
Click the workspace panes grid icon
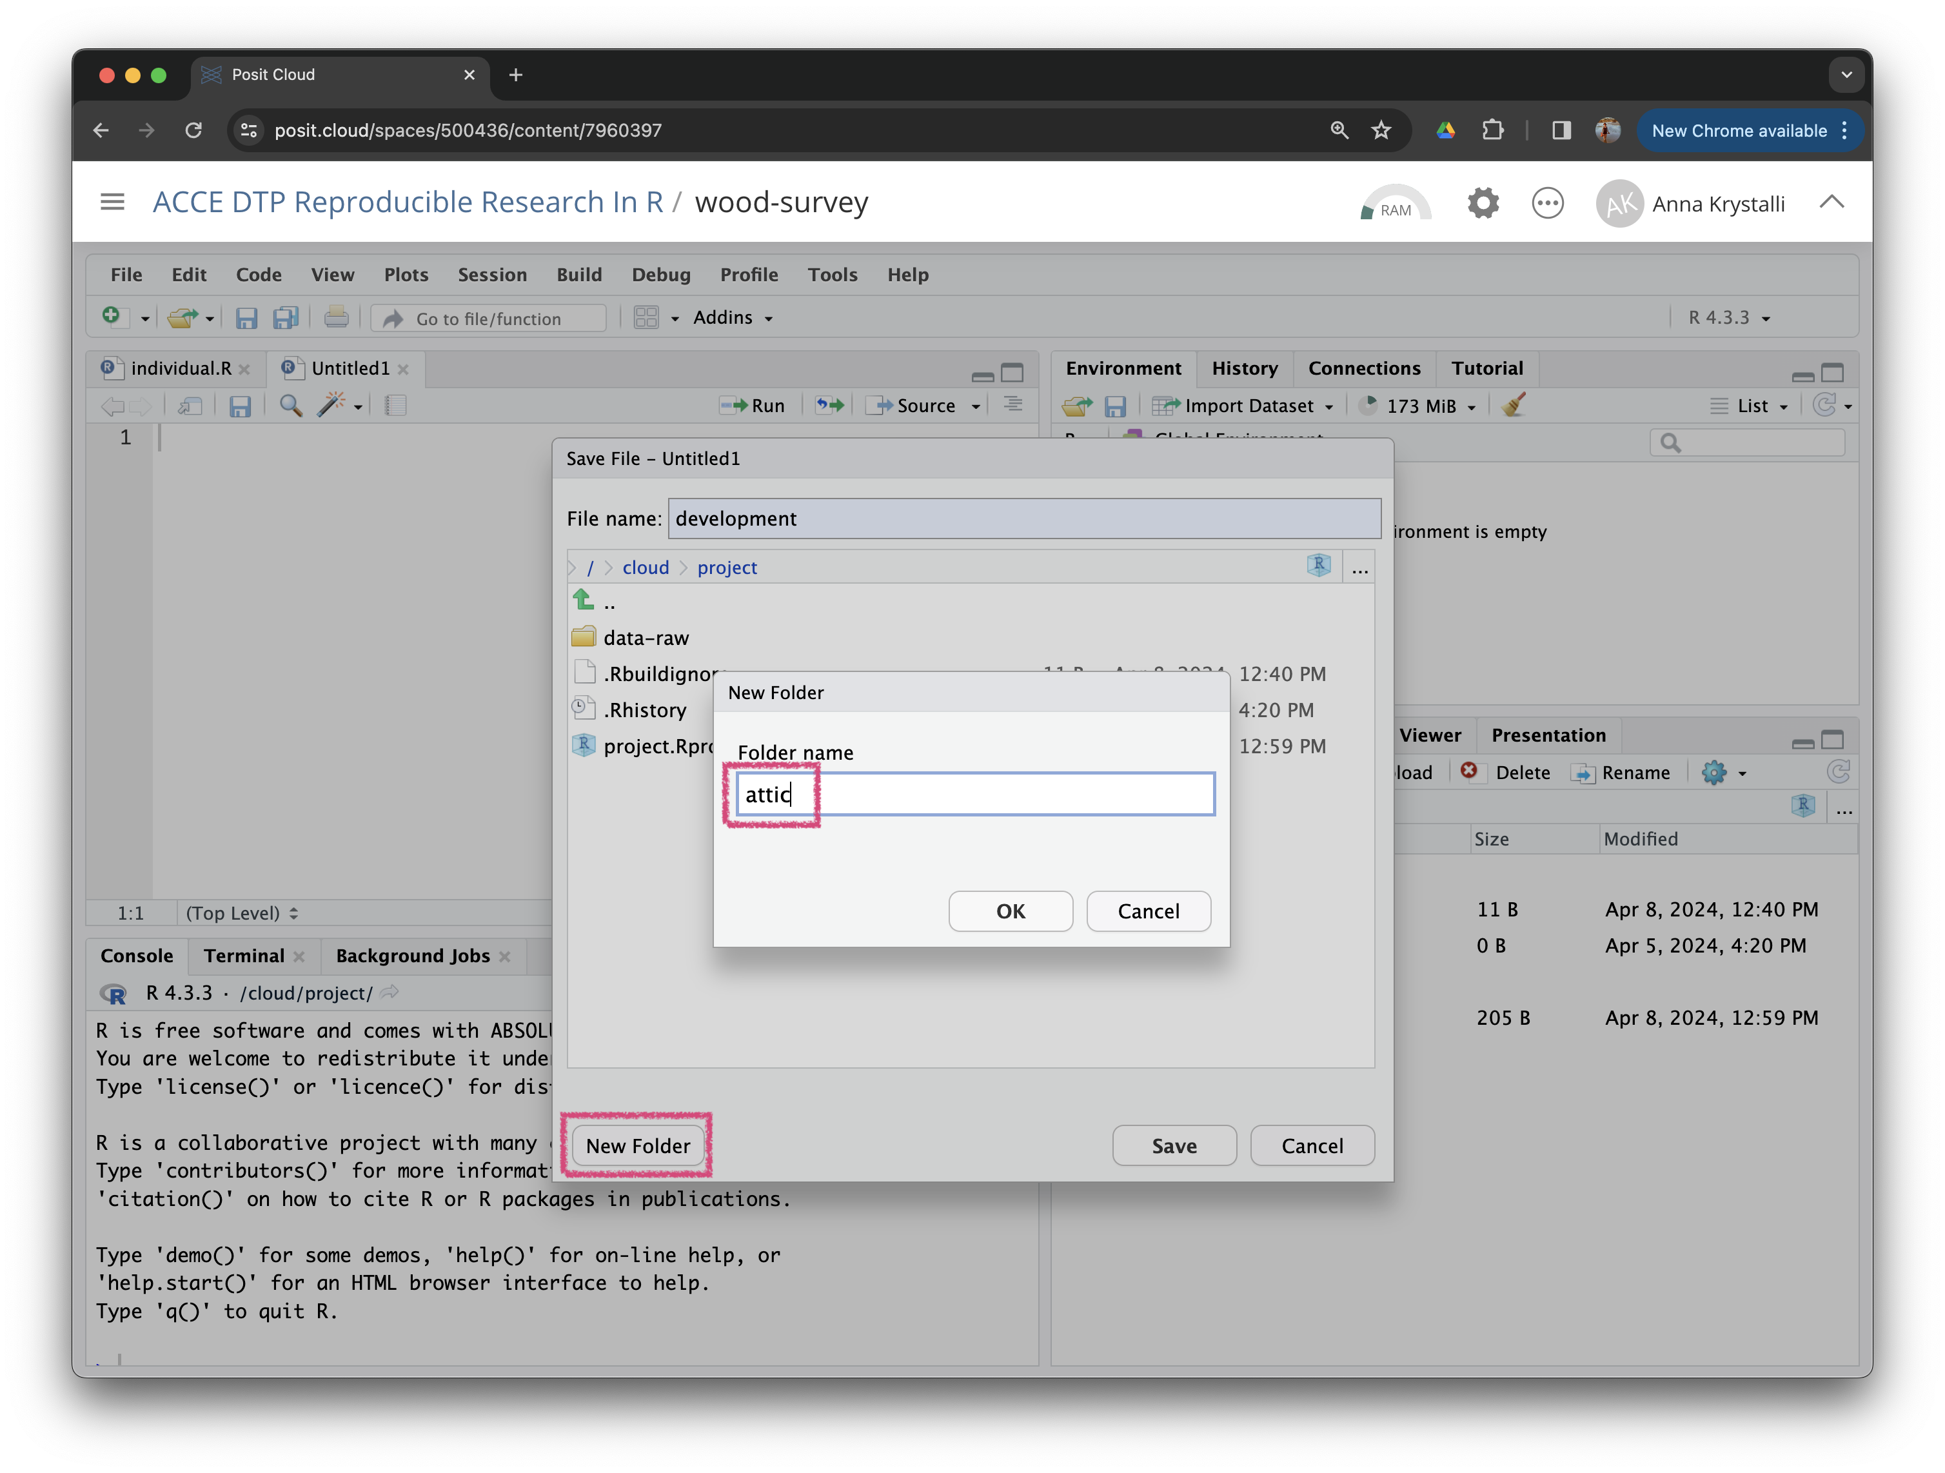point(646,317)
